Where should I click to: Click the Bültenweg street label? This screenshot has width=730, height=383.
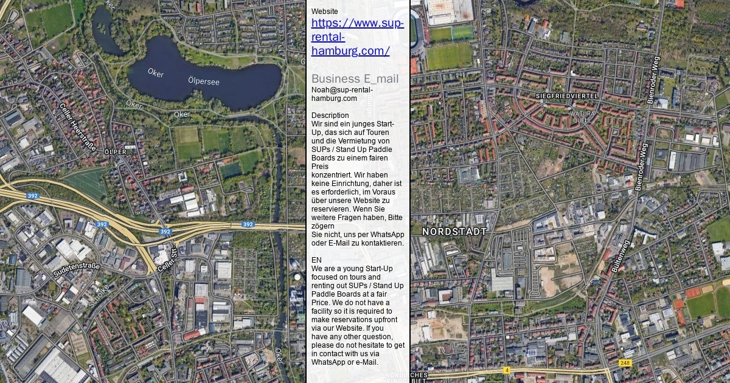pyautogui.click(x=620, y=256)
